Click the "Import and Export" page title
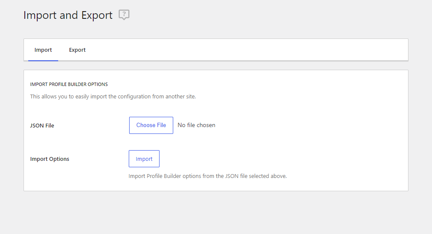 click(x=68, y=15)
